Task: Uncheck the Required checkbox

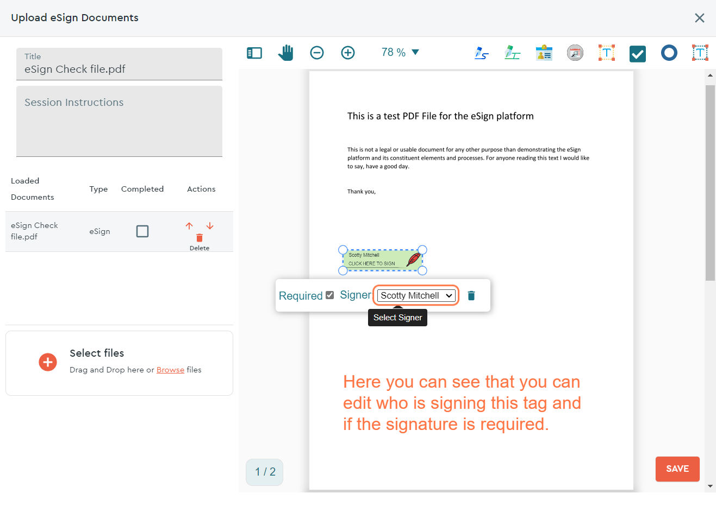Action: pos(329,295)
